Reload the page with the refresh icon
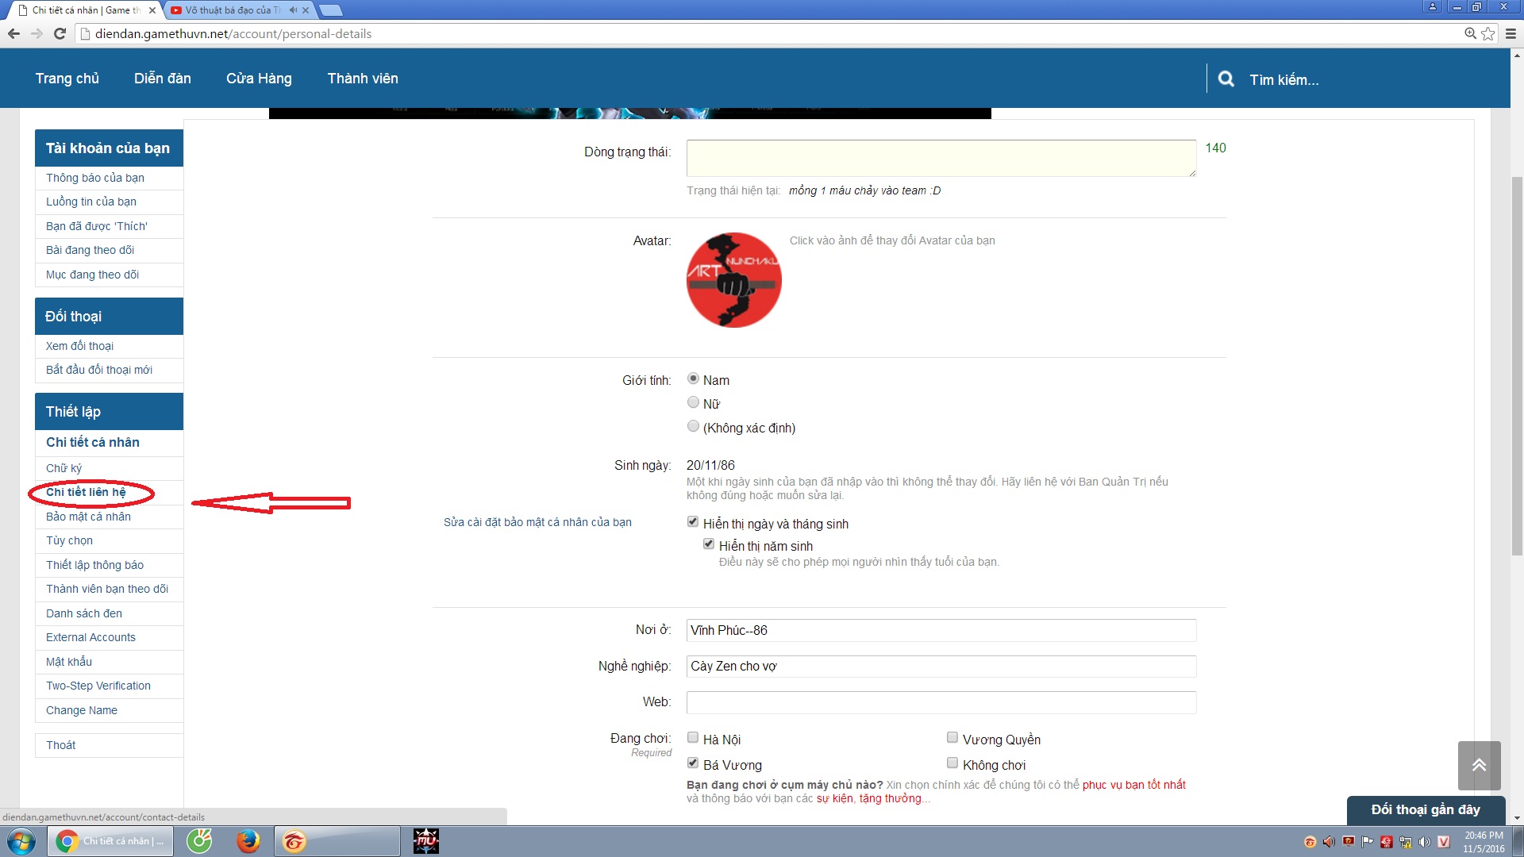The image size is (1524, 857). pos(60,33)
